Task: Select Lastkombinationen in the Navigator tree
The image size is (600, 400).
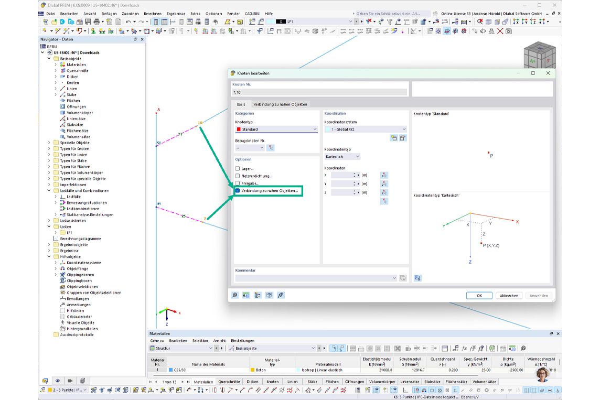Action: coord(83,209)
